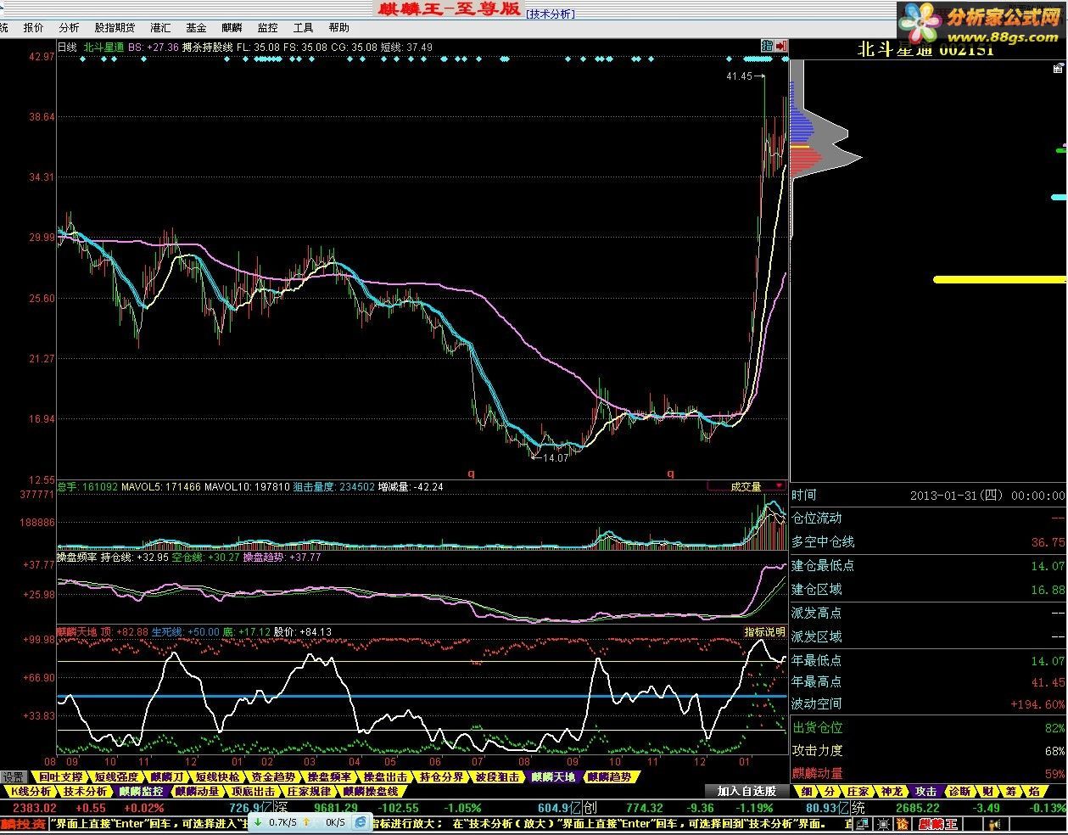Select the 麒麟趋势 indicator tab

coord(609,776)
